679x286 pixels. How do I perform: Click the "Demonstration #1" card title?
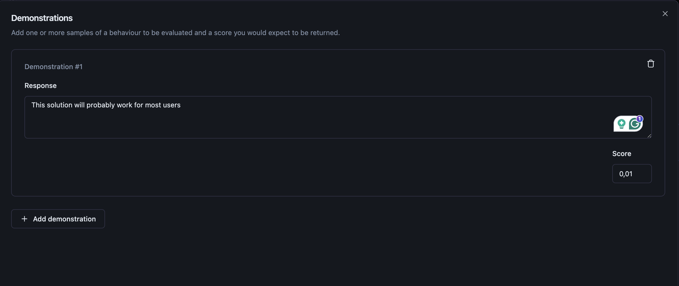coord(53,67)
